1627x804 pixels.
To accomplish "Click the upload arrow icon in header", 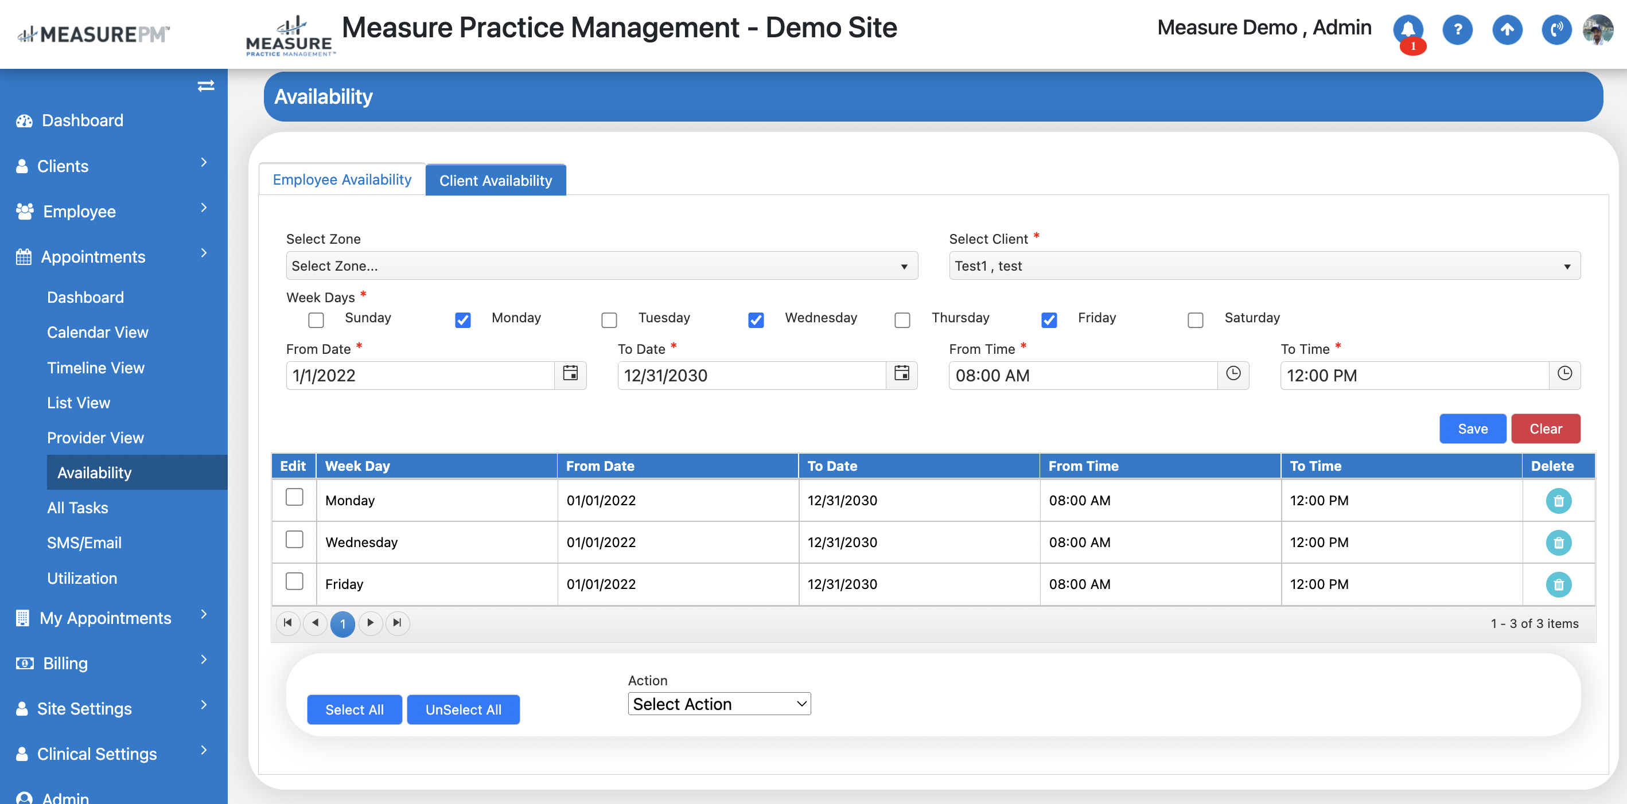I will pos(1507,29).
